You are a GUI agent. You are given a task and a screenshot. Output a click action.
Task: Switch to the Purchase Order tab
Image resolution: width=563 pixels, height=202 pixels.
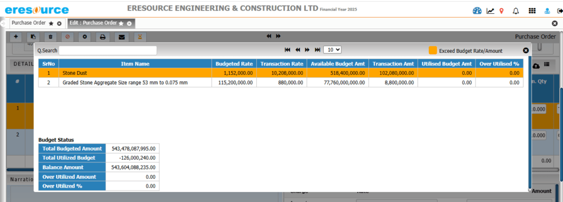tap(29, 23)
